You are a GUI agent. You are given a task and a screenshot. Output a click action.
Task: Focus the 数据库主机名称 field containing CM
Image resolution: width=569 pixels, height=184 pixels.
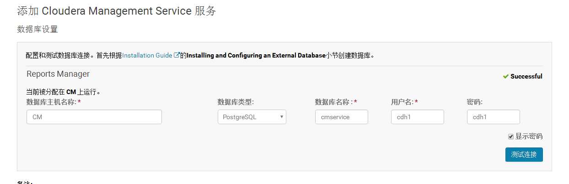tap(94, 117)
